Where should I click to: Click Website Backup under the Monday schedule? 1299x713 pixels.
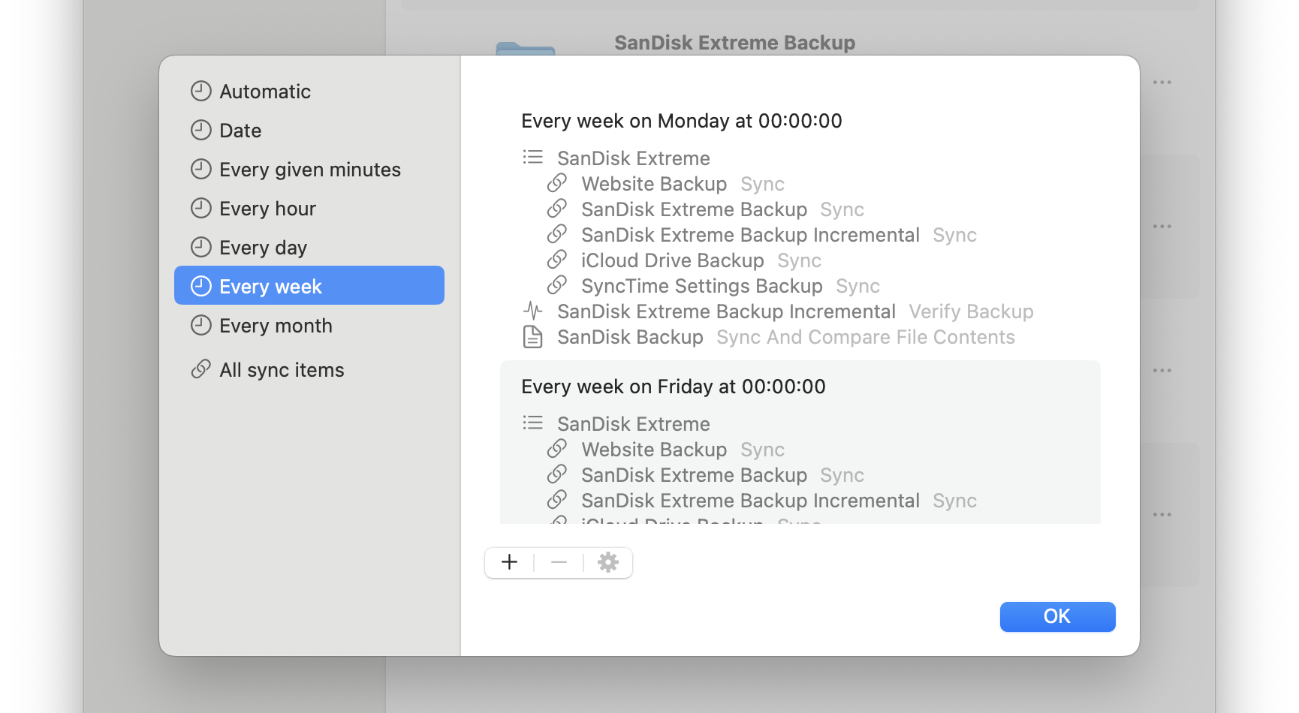point(654,184)
